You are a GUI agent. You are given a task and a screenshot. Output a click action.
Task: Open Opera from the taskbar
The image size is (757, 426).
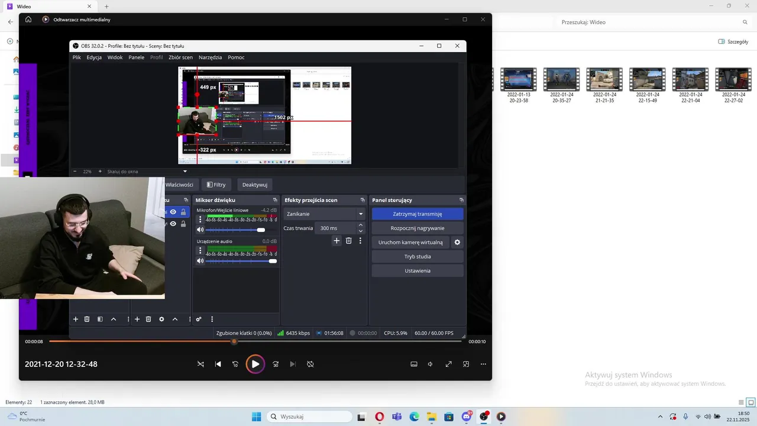click(379, 417)
